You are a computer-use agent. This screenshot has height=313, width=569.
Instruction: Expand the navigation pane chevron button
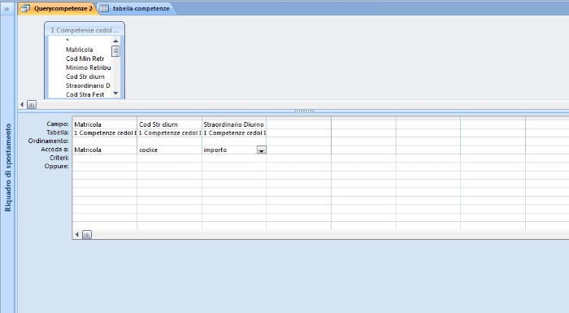[7, 9]
